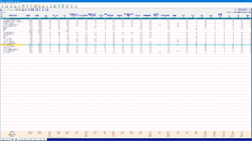The width and height of the screenshot is (252, 141).
Task: Click the fork and knife toolbar icon
Action: pos(39,6)
